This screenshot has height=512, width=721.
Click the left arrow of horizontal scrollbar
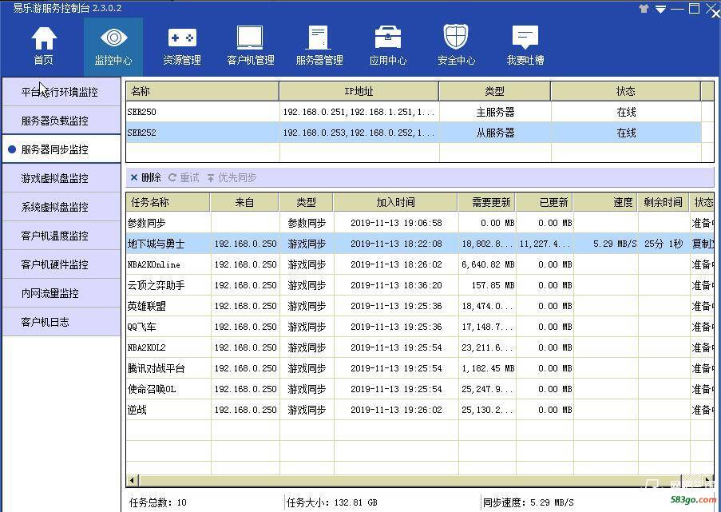(x=132, y=481)
